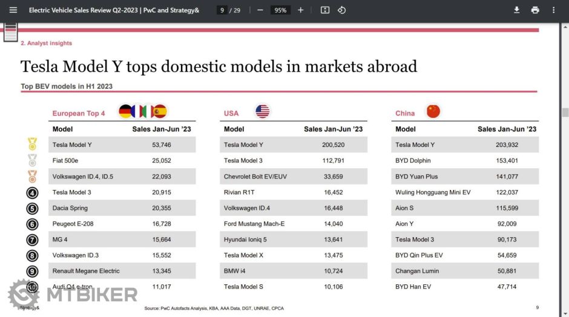The image size is (569, 317).
Task: Click the China flag icon
Action: [x=433, y=111]
